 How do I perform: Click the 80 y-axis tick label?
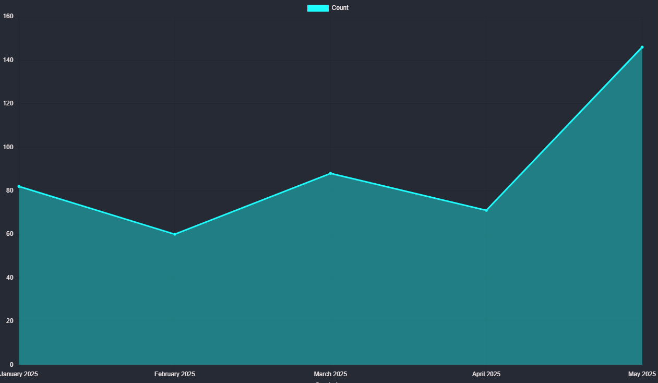[x=10, y=190]
